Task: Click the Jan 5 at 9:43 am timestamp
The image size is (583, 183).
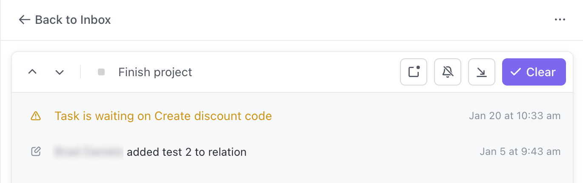Action: 520,152
